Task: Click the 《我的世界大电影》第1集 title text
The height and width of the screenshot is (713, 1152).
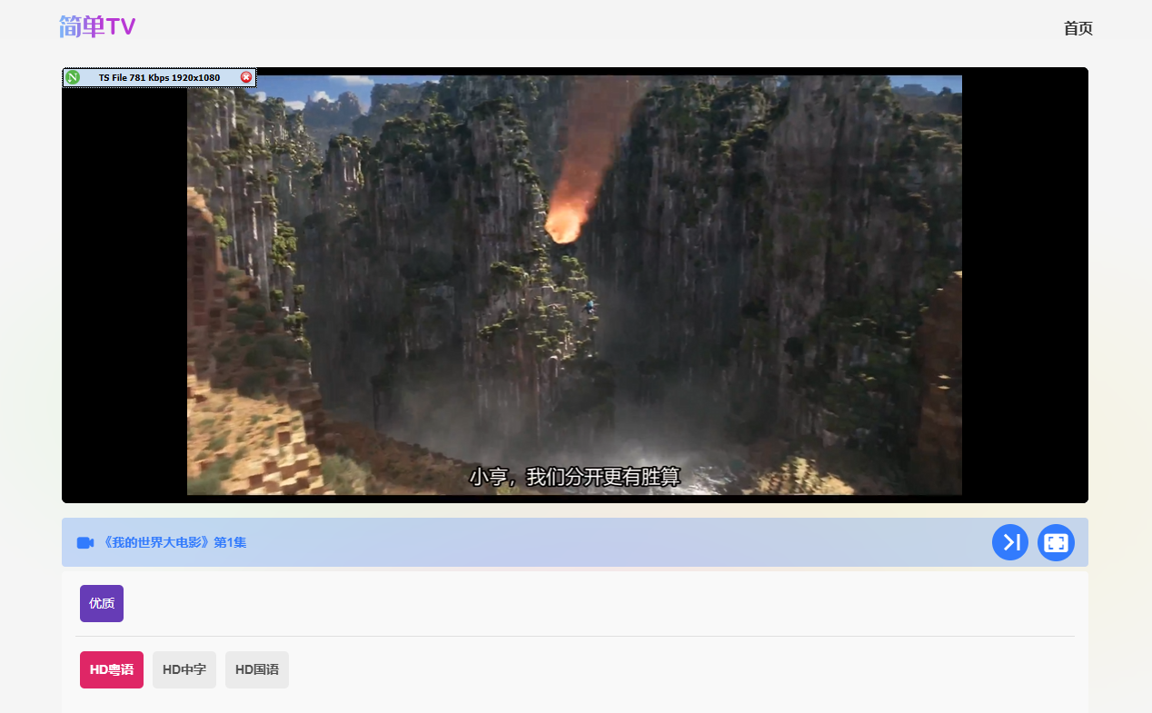Action: [x=174, y=542]
